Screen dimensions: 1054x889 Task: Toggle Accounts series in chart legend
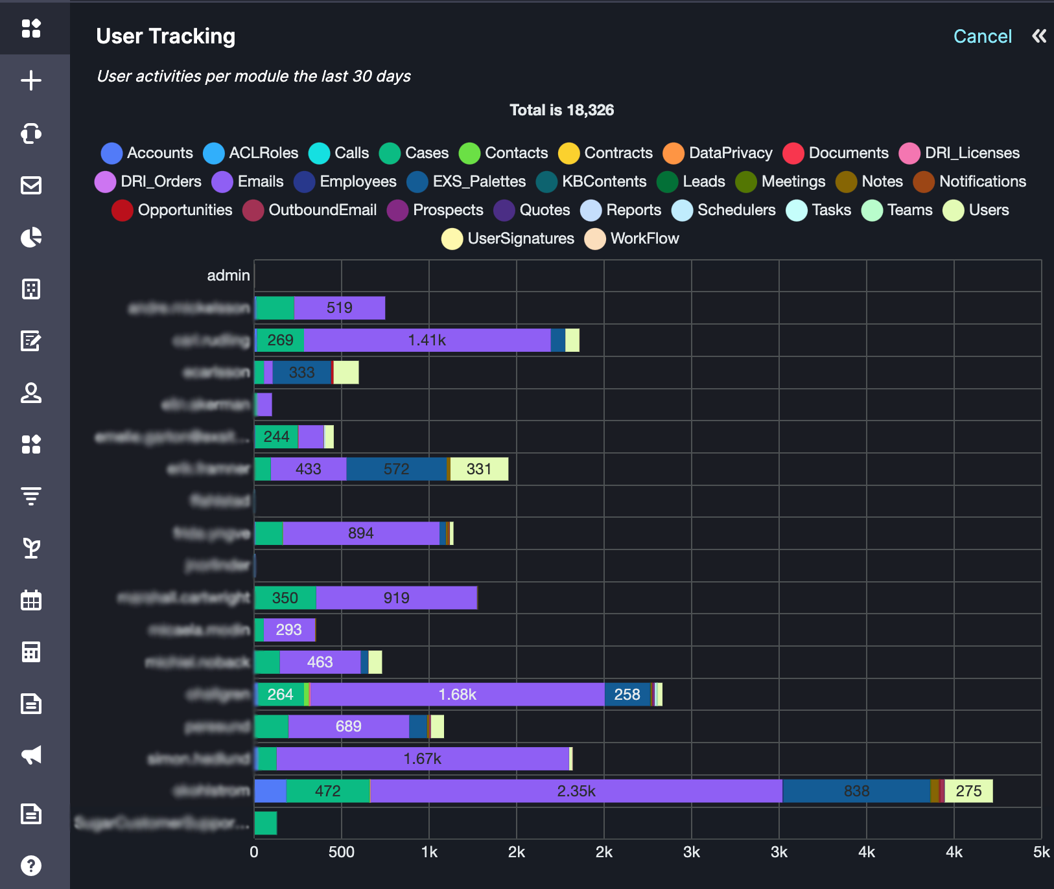tap(147, 153)
